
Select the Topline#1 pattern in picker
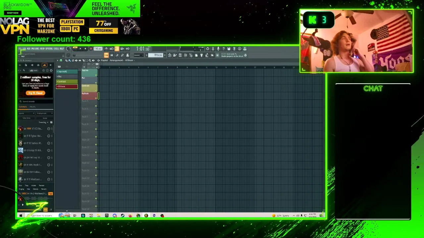pyautogui.click(x=67, y=71)
